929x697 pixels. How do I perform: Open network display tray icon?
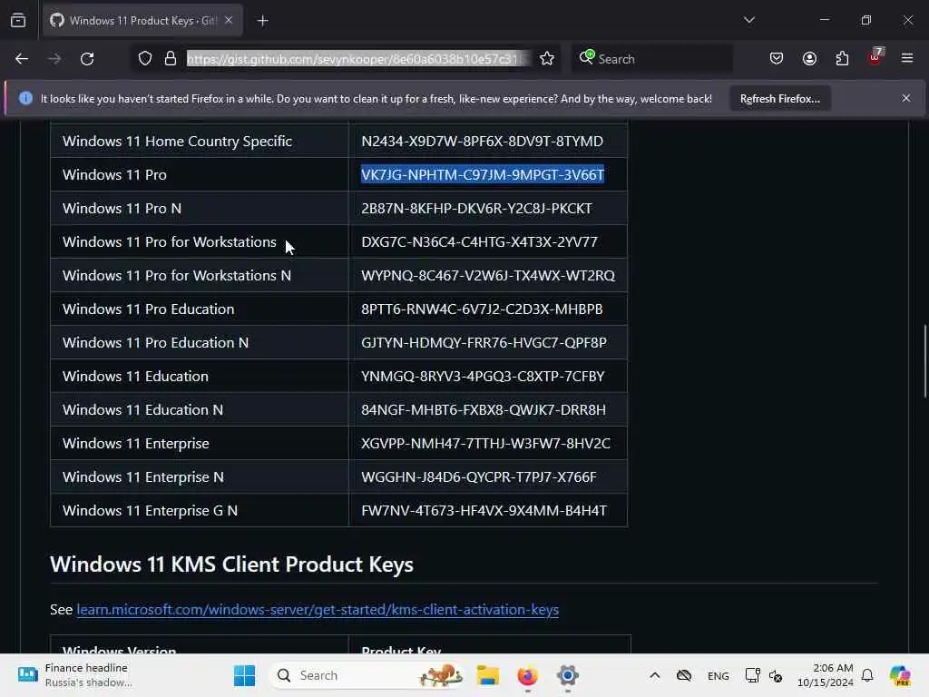(x=752, y=675)
